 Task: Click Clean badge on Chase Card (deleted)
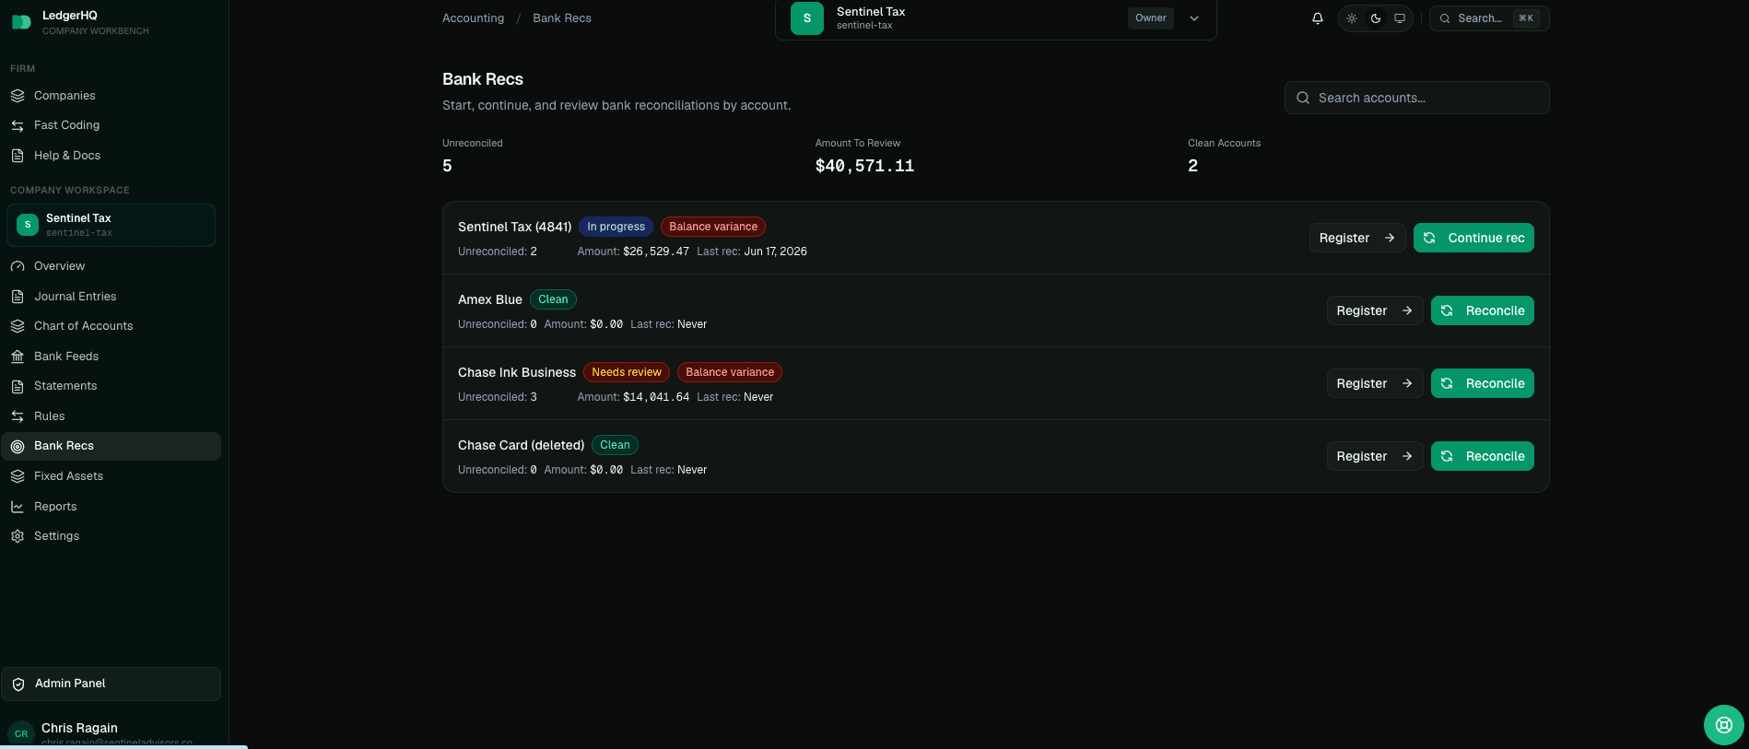pyautogui.click(x=615, y=445)
